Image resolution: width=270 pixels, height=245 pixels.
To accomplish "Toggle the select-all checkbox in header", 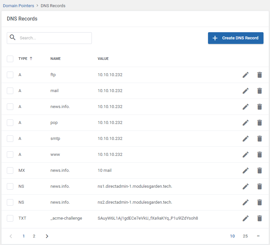I will tap(10, 59).
